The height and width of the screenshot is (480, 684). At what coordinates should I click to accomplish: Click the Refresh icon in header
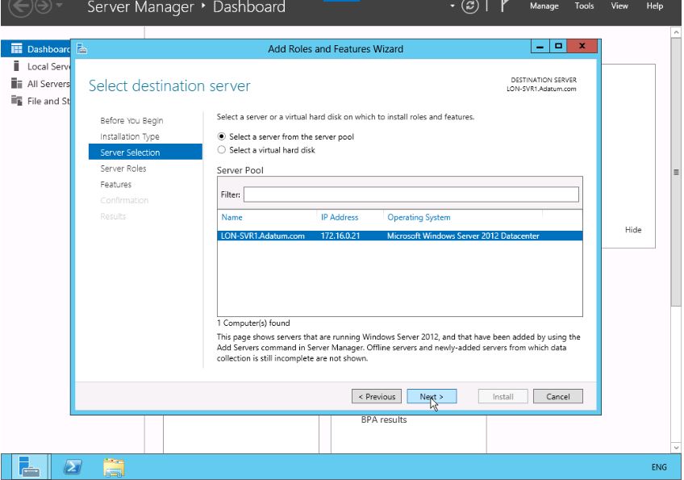point(469,6)
